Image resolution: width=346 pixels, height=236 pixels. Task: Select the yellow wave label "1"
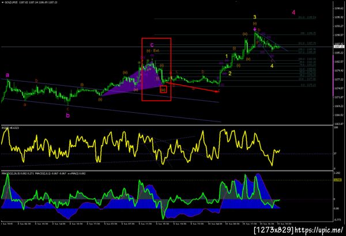point(227,56)
